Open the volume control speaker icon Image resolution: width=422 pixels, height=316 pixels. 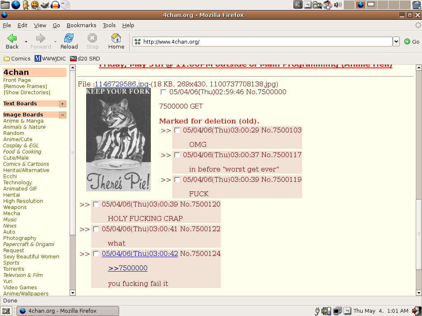(338, 5)
